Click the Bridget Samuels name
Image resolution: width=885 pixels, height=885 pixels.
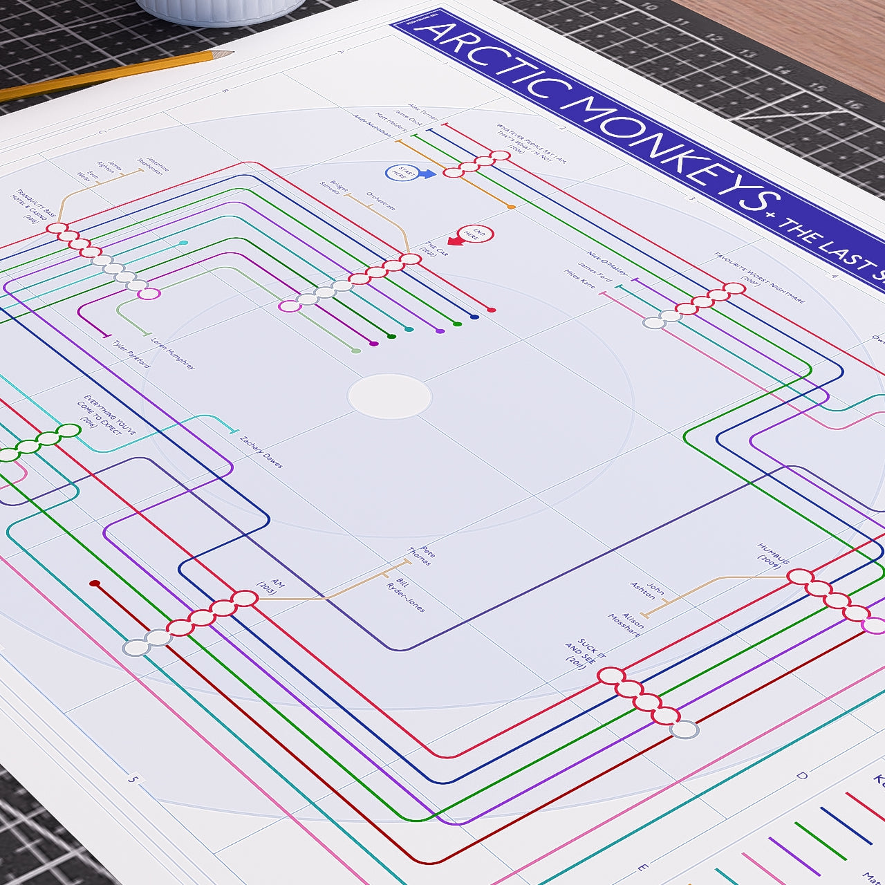333,187
